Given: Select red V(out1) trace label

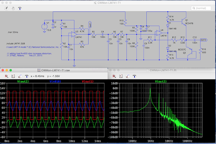Looking at the screenshot, I should point(88,81).
